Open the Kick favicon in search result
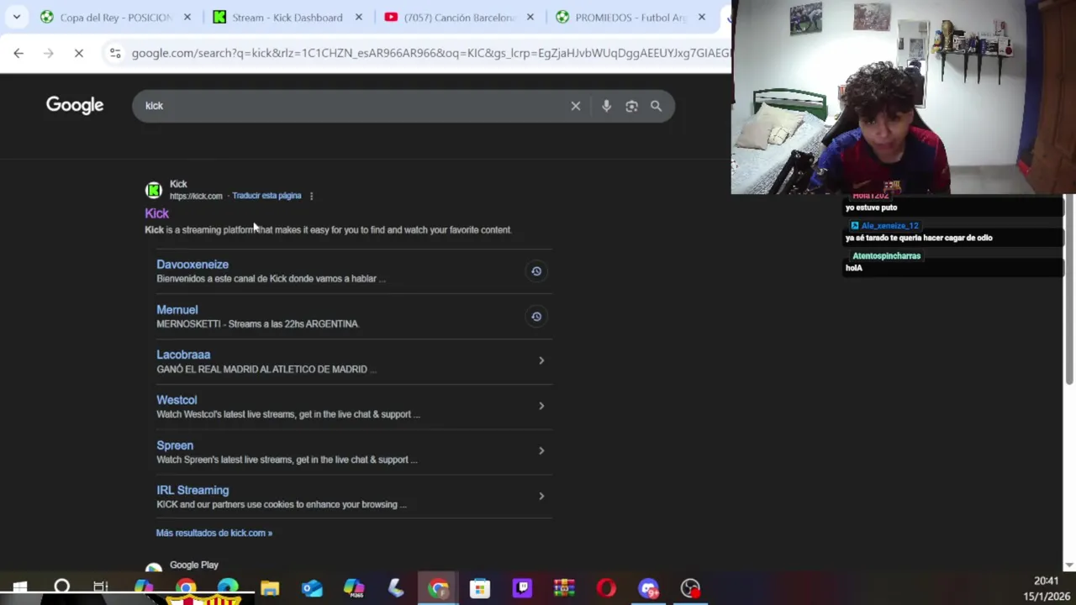This screenshot has width=1076, height=605. tap(153, 190)
